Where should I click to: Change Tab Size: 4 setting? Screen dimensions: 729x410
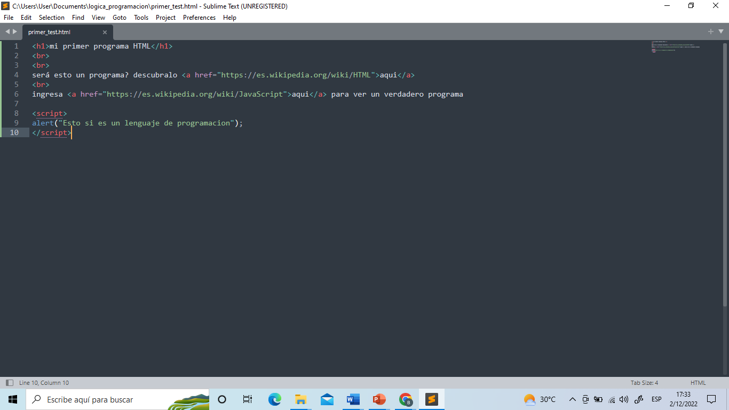pyautogui.click(x=644, y=383)
